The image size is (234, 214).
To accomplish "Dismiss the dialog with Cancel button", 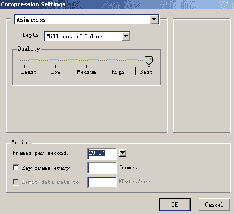I will 214,205.
